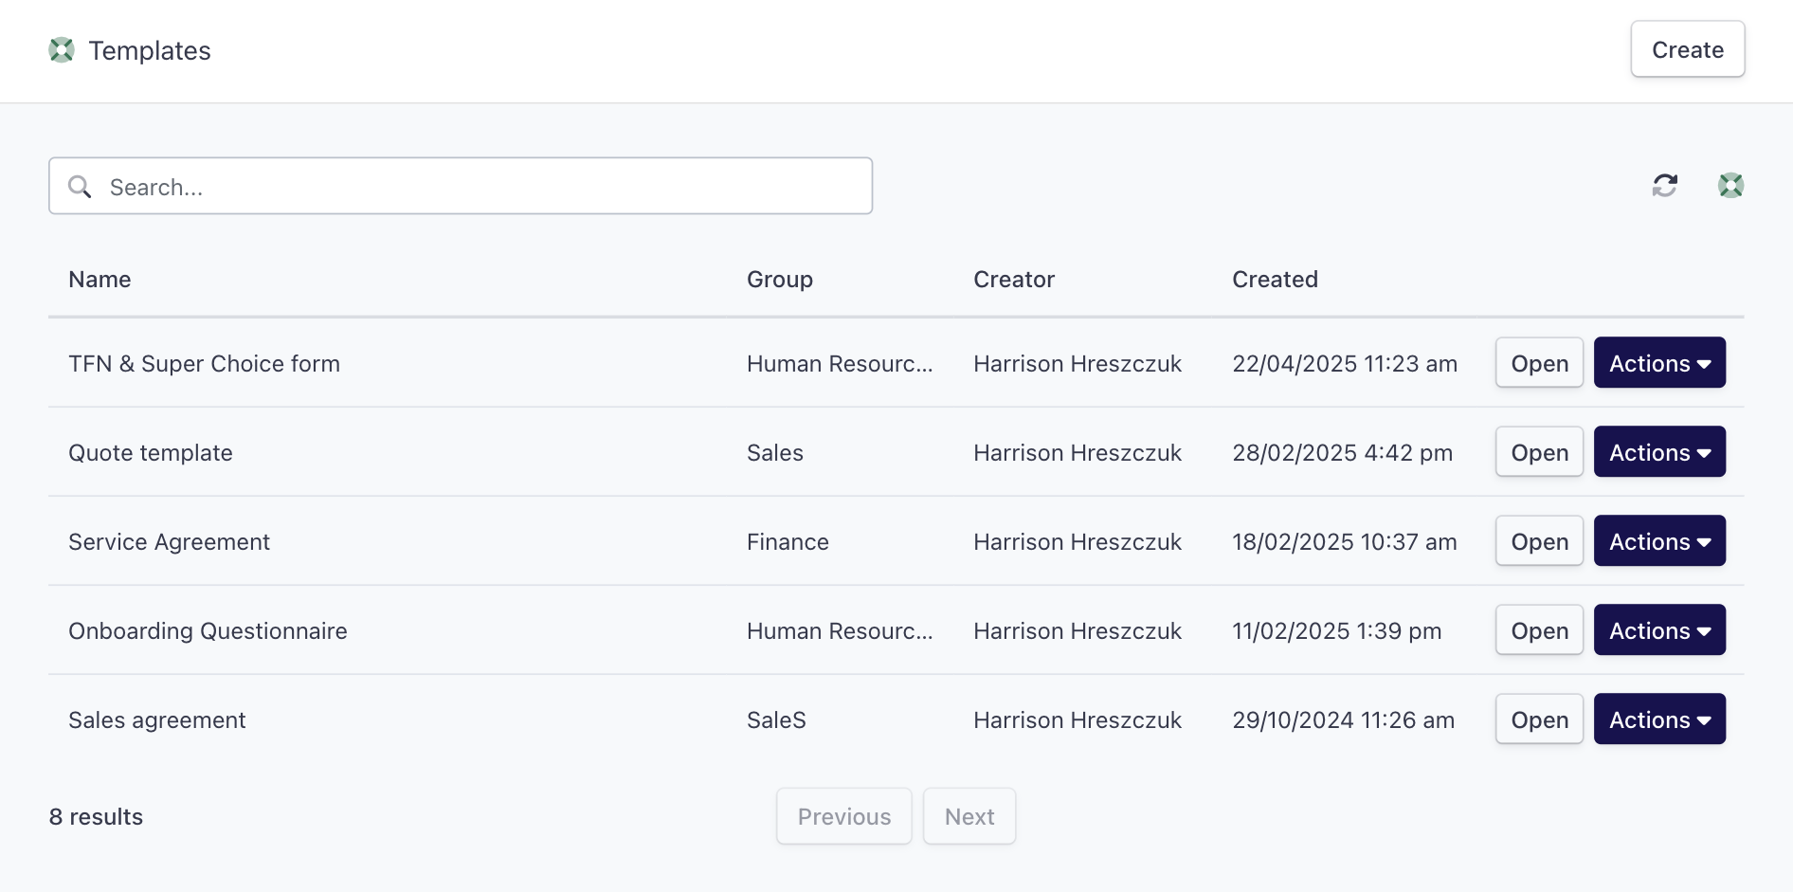The image size is (1793, 892).
Task: Click the logo icon next to Templates title
Action: tap(62, 50)
